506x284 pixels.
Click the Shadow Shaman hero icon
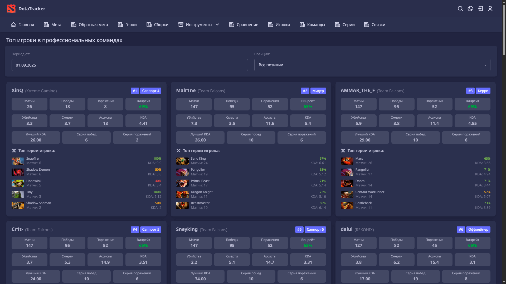[x=18, y=205]
